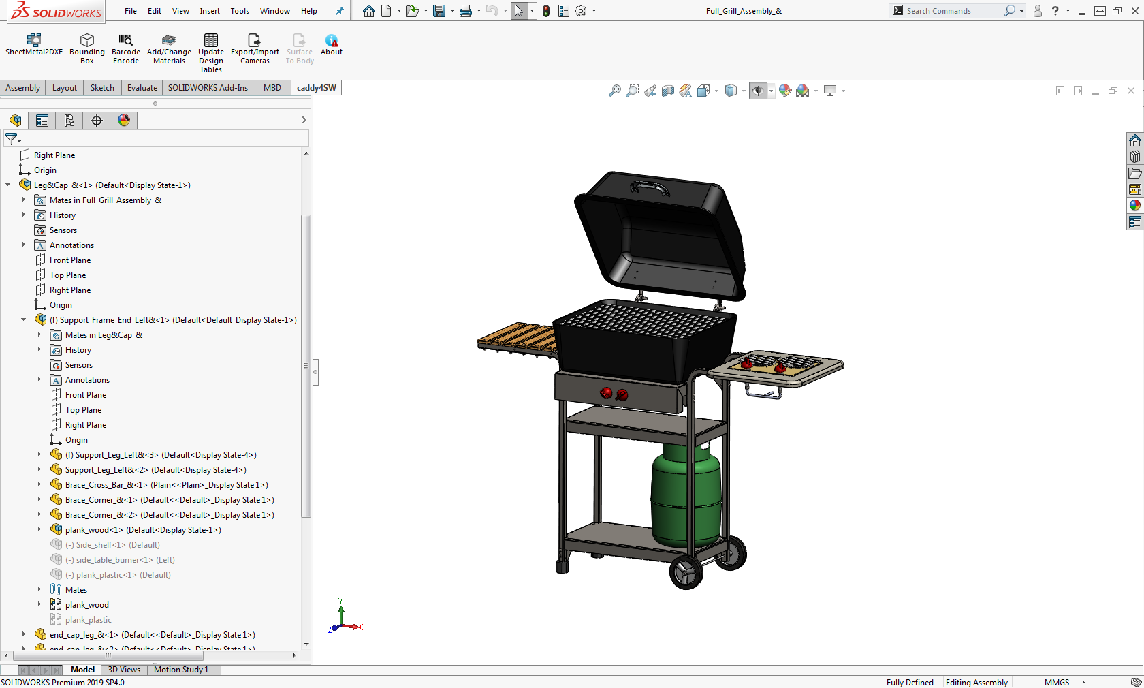The width and height of the screenshot is (1144, 688).
Task: Open the DisplayManager color wheel tab
Action: 124,121
